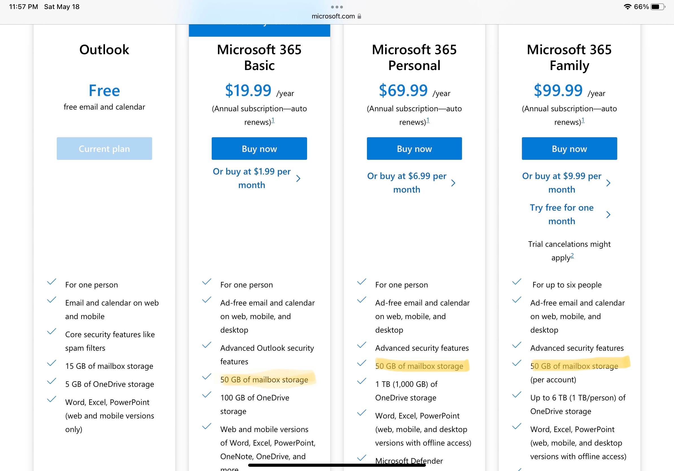Select the Wi-Fi icon in the status bar
Screen dimensions: 674x471
[x=627, y=6]
